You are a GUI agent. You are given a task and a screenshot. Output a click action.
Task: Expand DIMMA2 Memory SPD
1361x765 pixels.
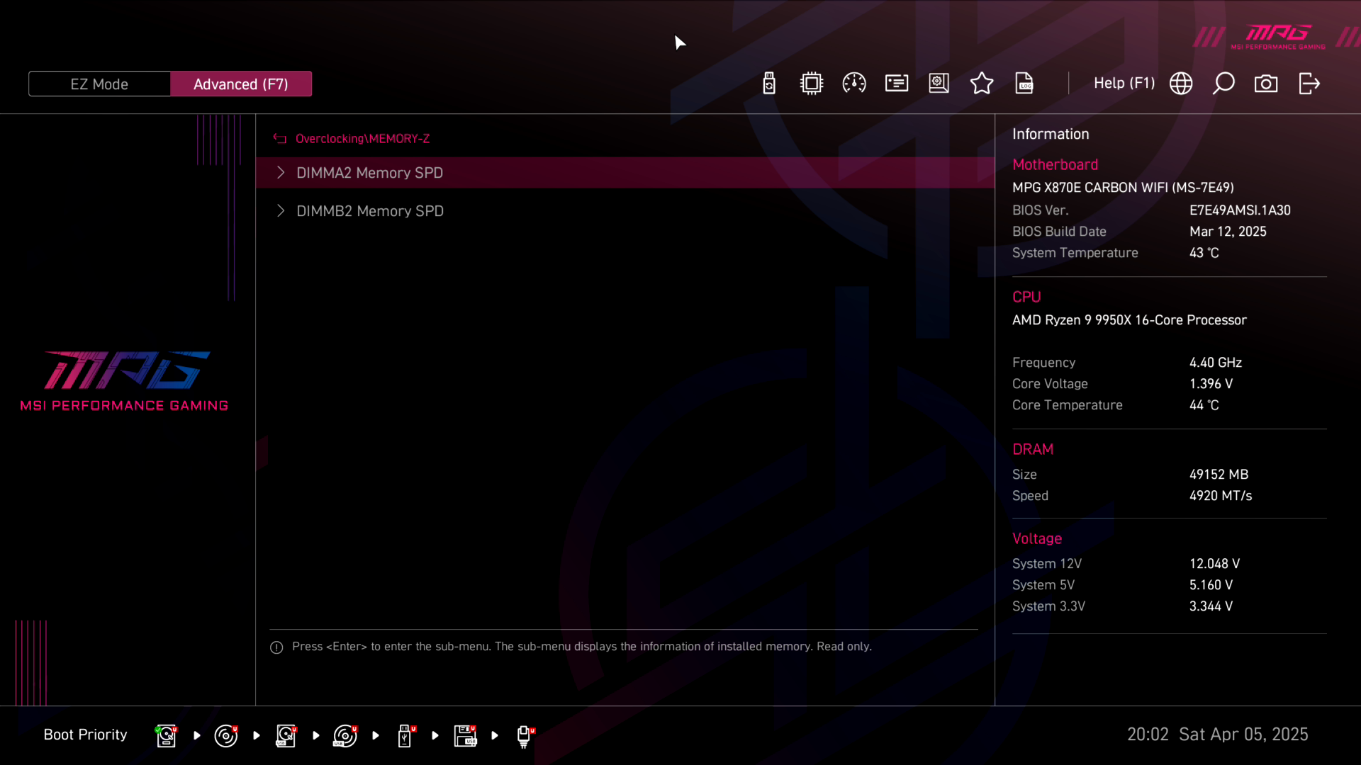pyautogui.click(x=369, y=173)
